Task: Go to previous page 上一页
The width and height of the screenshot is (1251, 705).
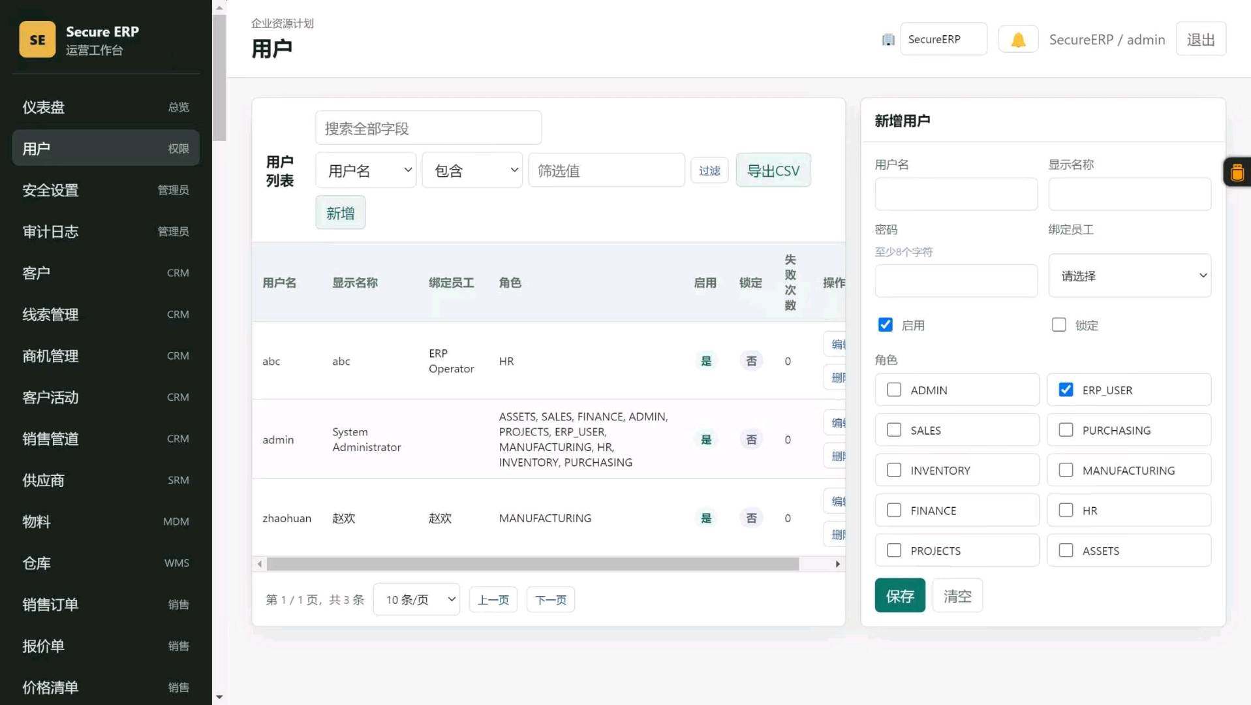Action: (493, 599)
